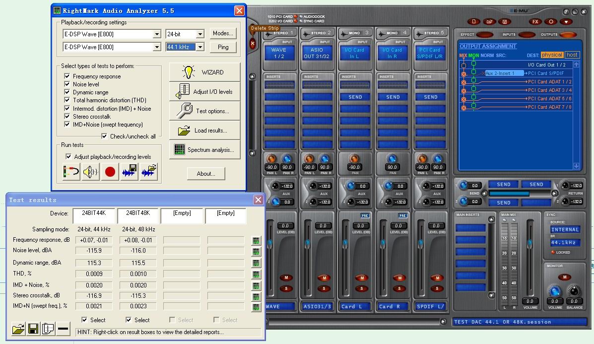594x344 pixels.
Task: Click the help question mark in E-MU window
Action: (x=566, y=12)
